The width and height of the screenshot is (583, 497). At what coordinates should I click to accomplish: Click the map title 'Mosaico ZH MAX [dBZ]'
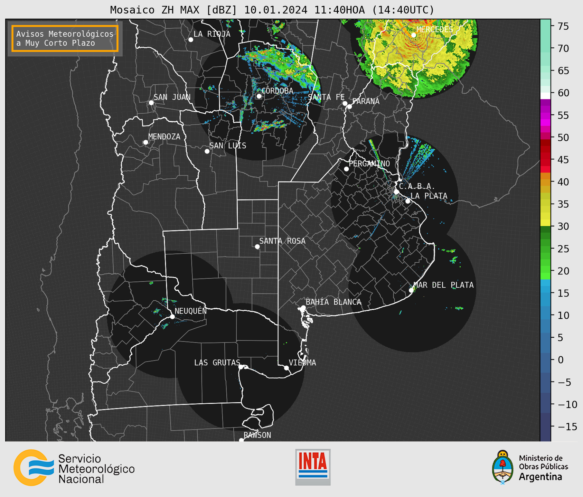174,10
